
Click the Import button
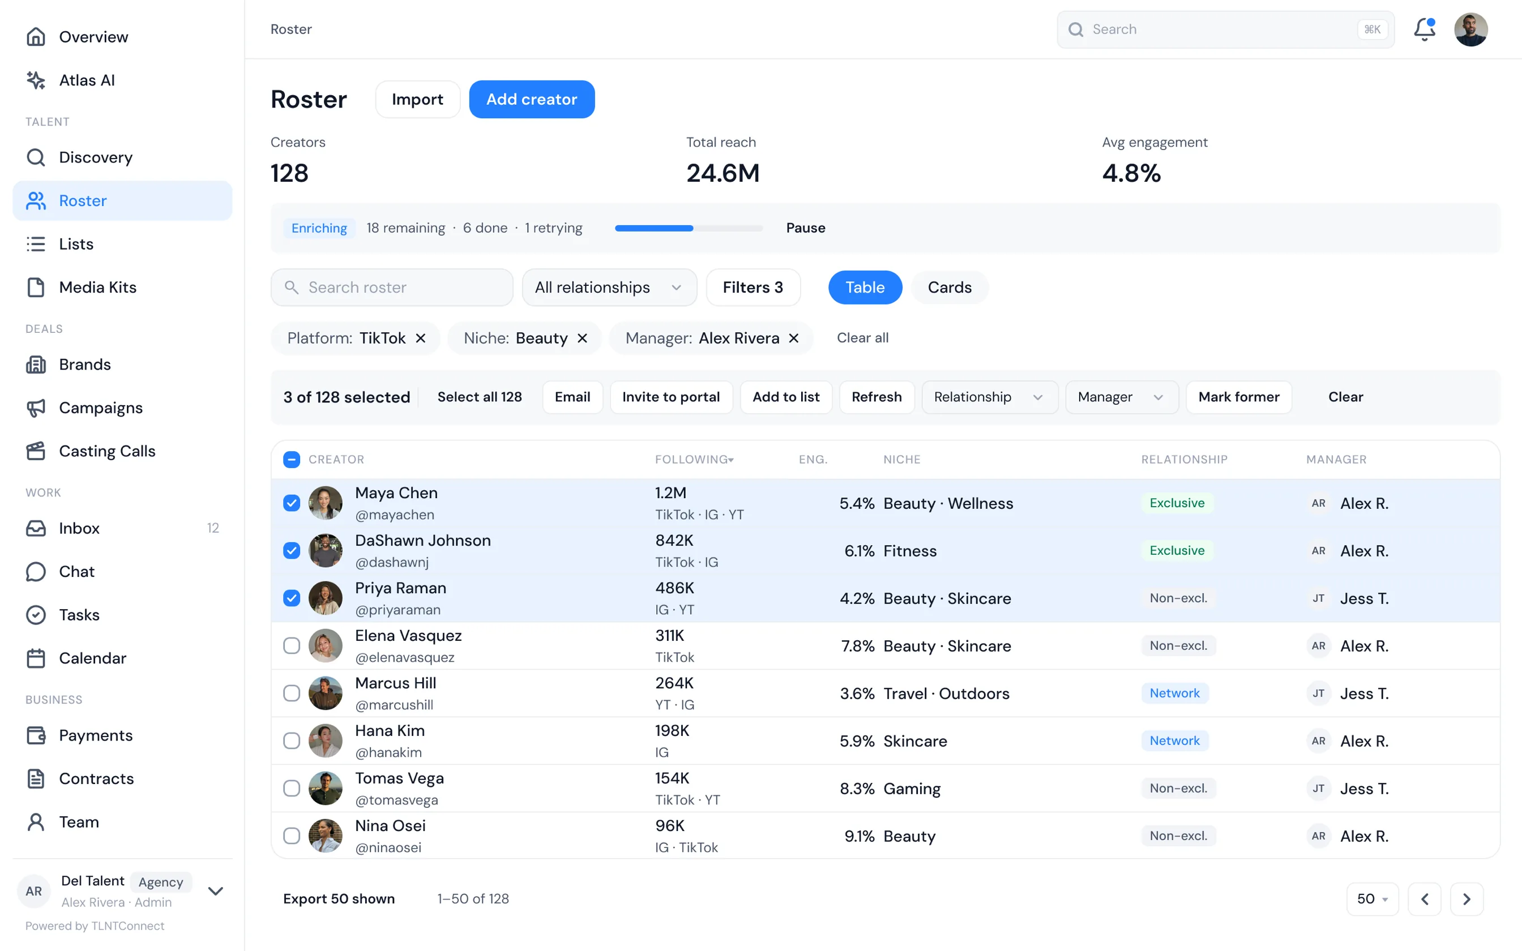point(418,100)
